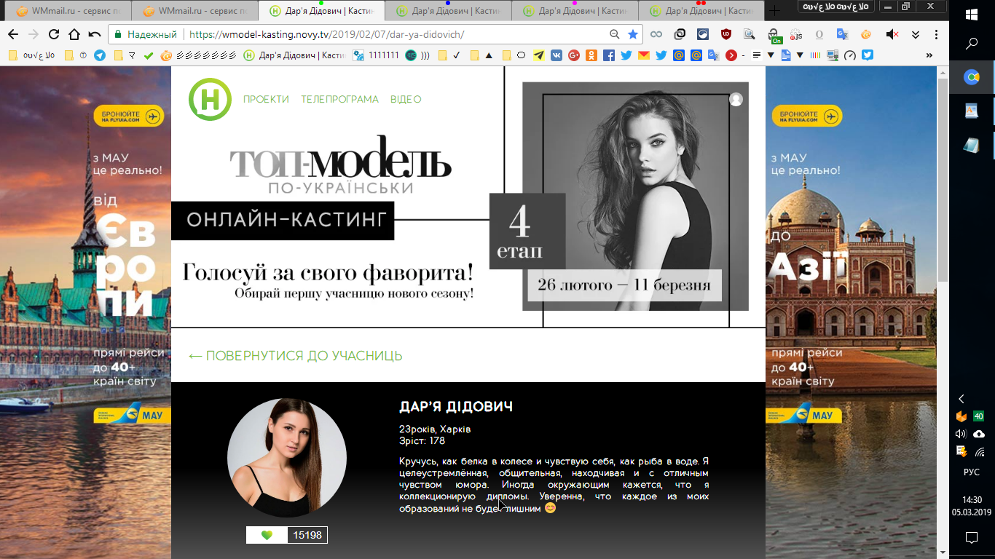
Task: Click right Бронюйте на flyuia.com button
Action: (806, 116)
